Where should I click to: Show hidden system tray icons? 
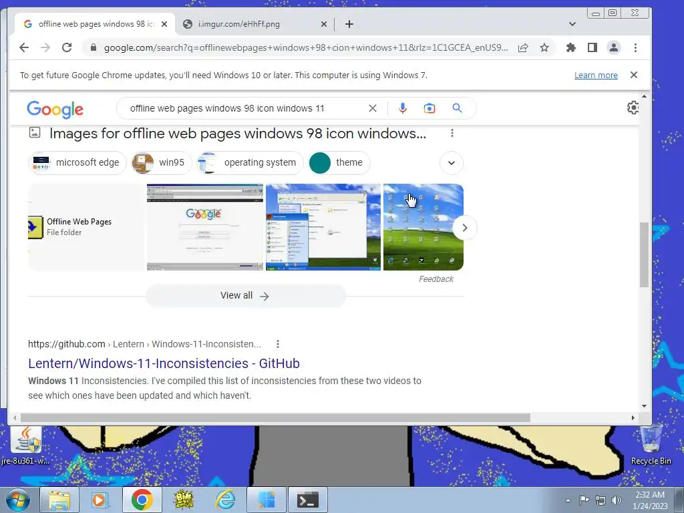click(x=568, y=500)
